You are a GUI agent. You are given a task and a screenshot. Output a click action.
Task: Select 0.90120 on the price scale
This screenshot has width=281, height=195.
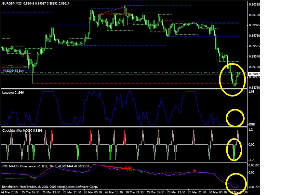(x=254, y=15)
